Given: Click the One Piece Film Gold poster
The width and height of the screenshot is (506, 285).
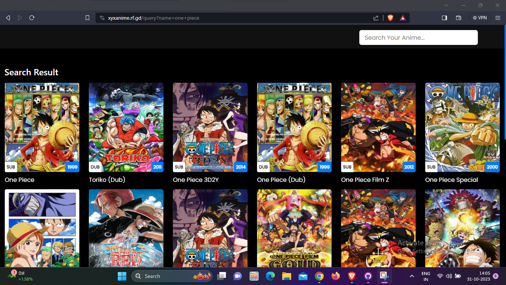Looking at the screenshot, I should coord(294,228).
